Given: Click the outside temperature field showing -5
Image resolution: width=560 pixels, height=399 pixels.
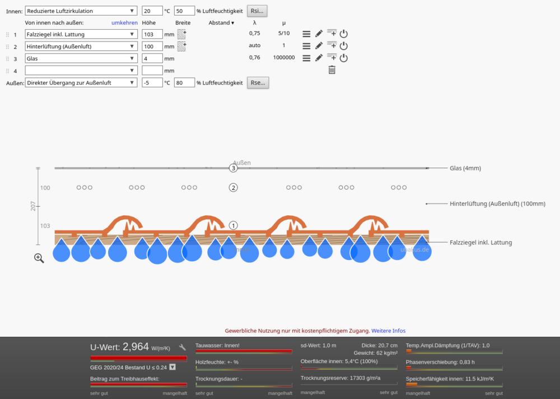Looking at the screenshot, I should (152, 82).
